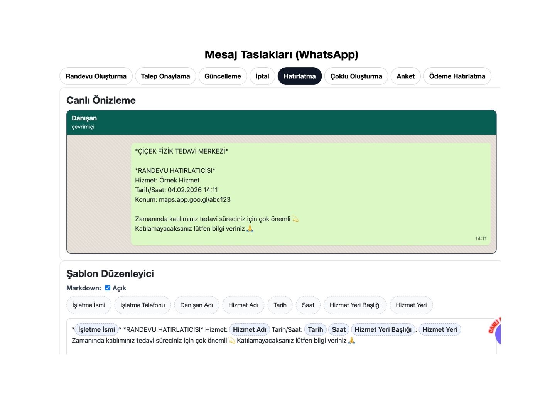Open the Talep Onaylama template

pos(165,76)
